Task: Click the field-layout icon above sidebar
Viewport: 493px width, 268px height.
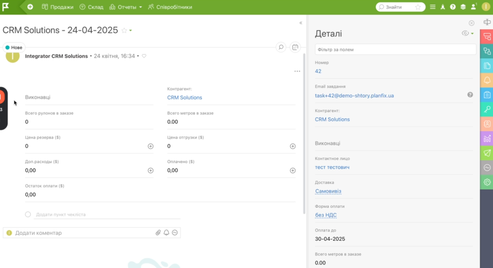Action: pyautogui.click(x=487, y=22)
